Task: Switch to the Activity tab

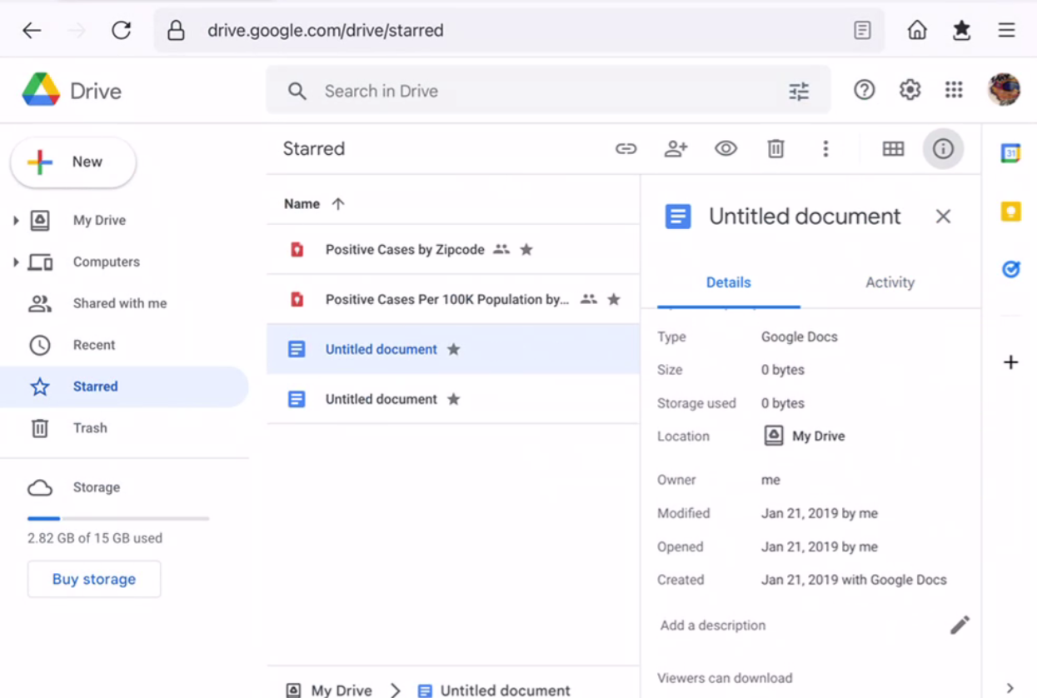Action: click(x=889, y=282)
